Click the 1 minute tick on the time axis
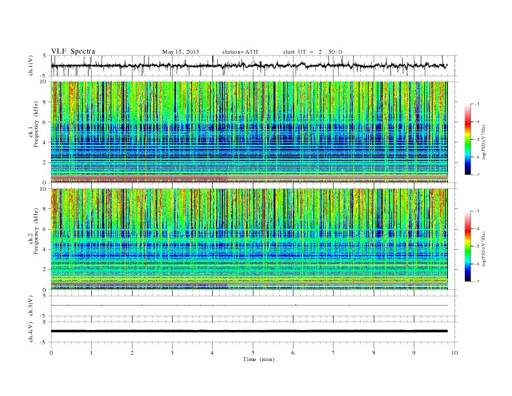The image size is (512, 396). [91, 353]
